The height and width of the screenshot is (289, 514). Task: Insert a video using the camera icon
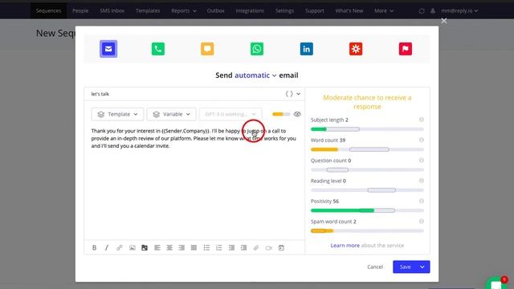tap(269, 248)
